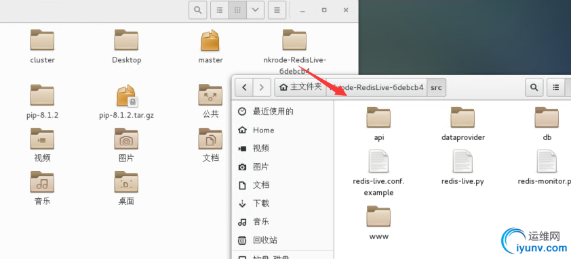
Task: Maximize the back file manager window
Action: 324,10
